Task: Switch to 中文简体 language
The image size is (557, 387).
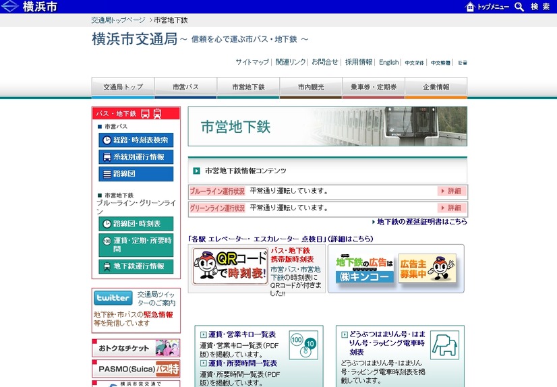Action: [x=414, y=63]
